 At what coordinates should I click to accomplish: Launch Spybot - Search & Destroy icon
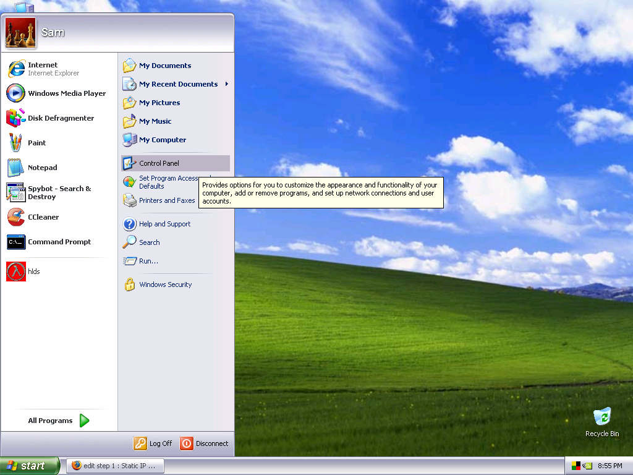(15, 192)
